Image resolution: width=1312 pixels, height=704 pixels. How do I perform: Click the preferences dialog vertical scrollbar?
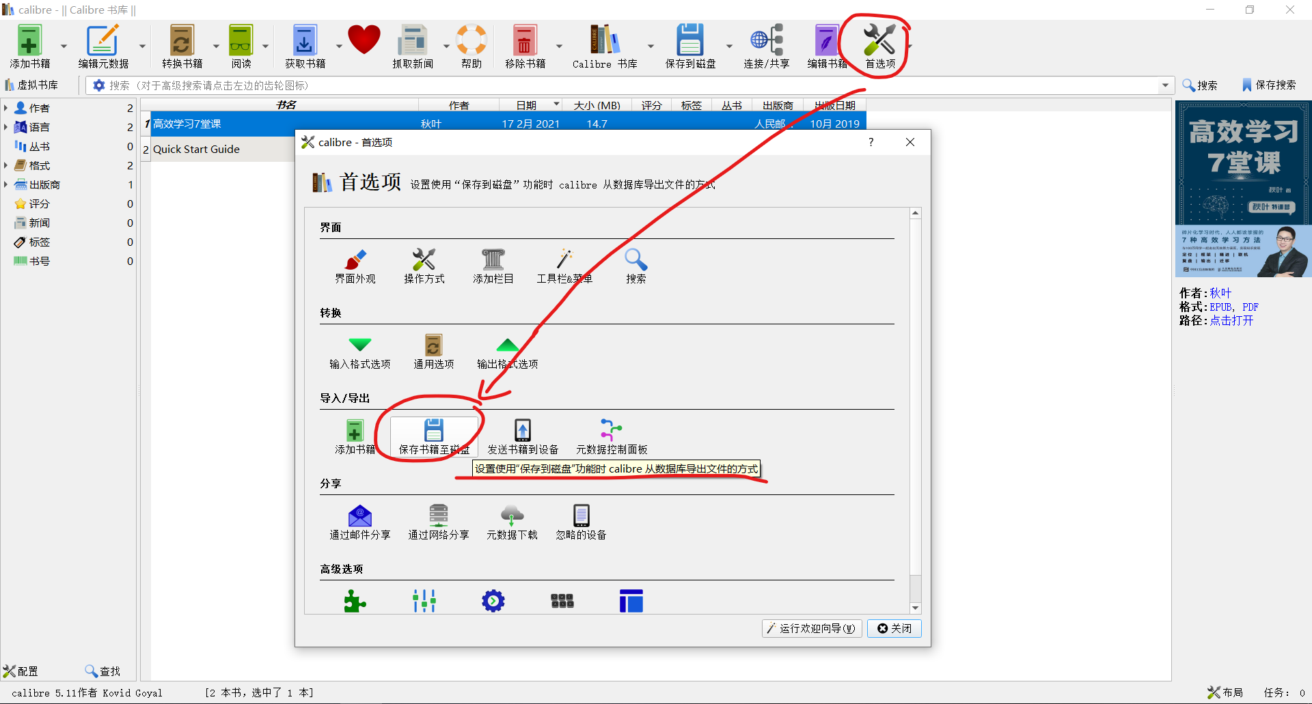916,410
